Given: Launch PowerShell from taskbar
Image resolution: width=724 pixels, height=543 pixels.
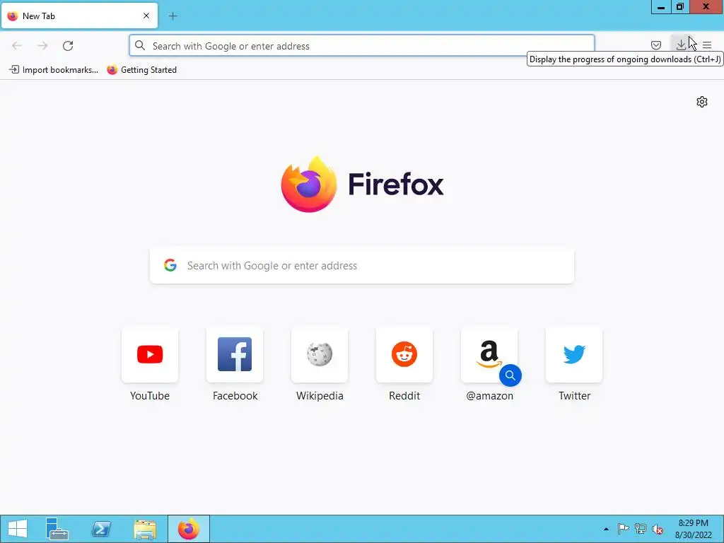Looking at the screenshot, I should tap(101, 529).
